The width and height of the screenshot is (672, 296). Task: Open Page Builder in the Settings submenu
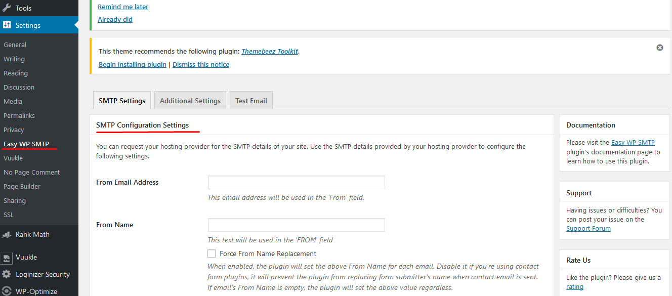[x=22, y=186]
